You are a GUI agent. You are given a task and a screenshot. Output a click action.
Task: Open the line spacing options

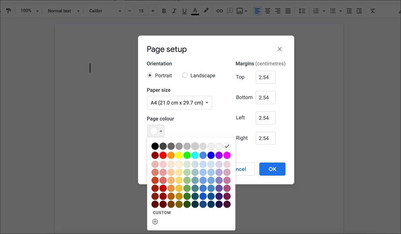coord(302,11)
